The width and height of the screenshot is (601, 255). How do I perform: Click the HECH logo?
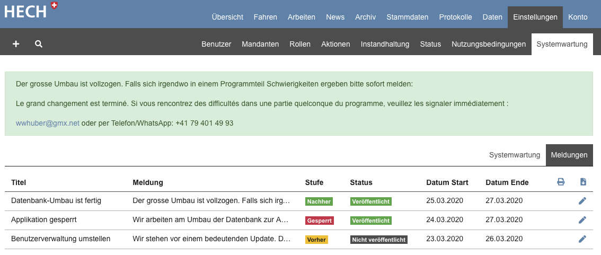pyautogui.click(x=30, y=11)
